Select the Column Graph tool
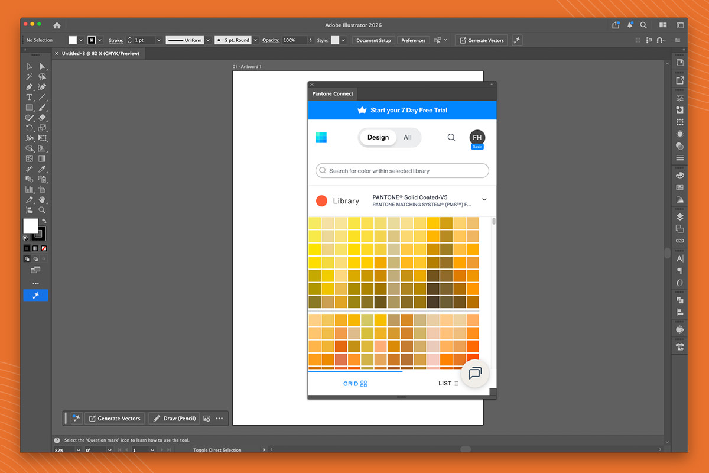The height and width of the screenshot is (473, 709). point(29,190)
